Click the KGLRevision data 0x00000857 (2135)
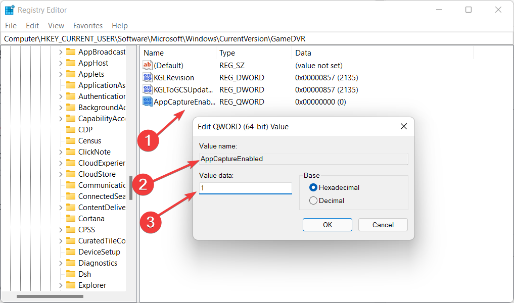The height and width of the screenshot is (303, 514). [x=326, y=78]
